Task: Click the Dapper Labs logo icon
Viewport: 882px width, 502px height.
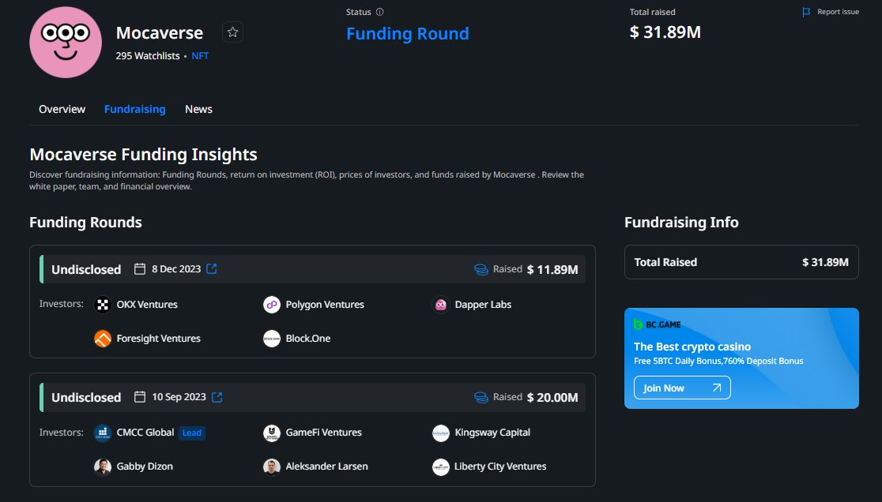Action: [x=440, y=305]
